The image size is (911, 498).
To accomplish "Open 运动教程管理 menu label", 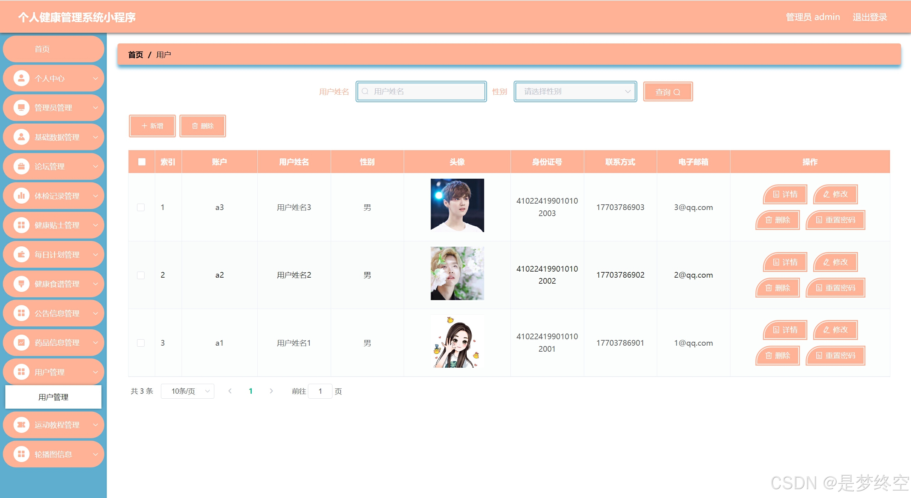I will point(57,425).
